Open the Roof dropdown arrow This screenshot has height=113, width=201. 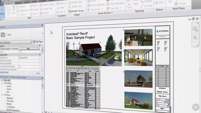point(38,6)
